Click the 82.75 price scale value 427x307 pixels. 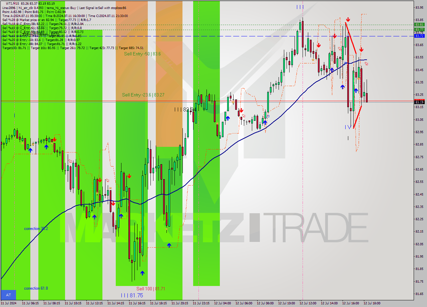pyautogui.click(x=419, y=157)
